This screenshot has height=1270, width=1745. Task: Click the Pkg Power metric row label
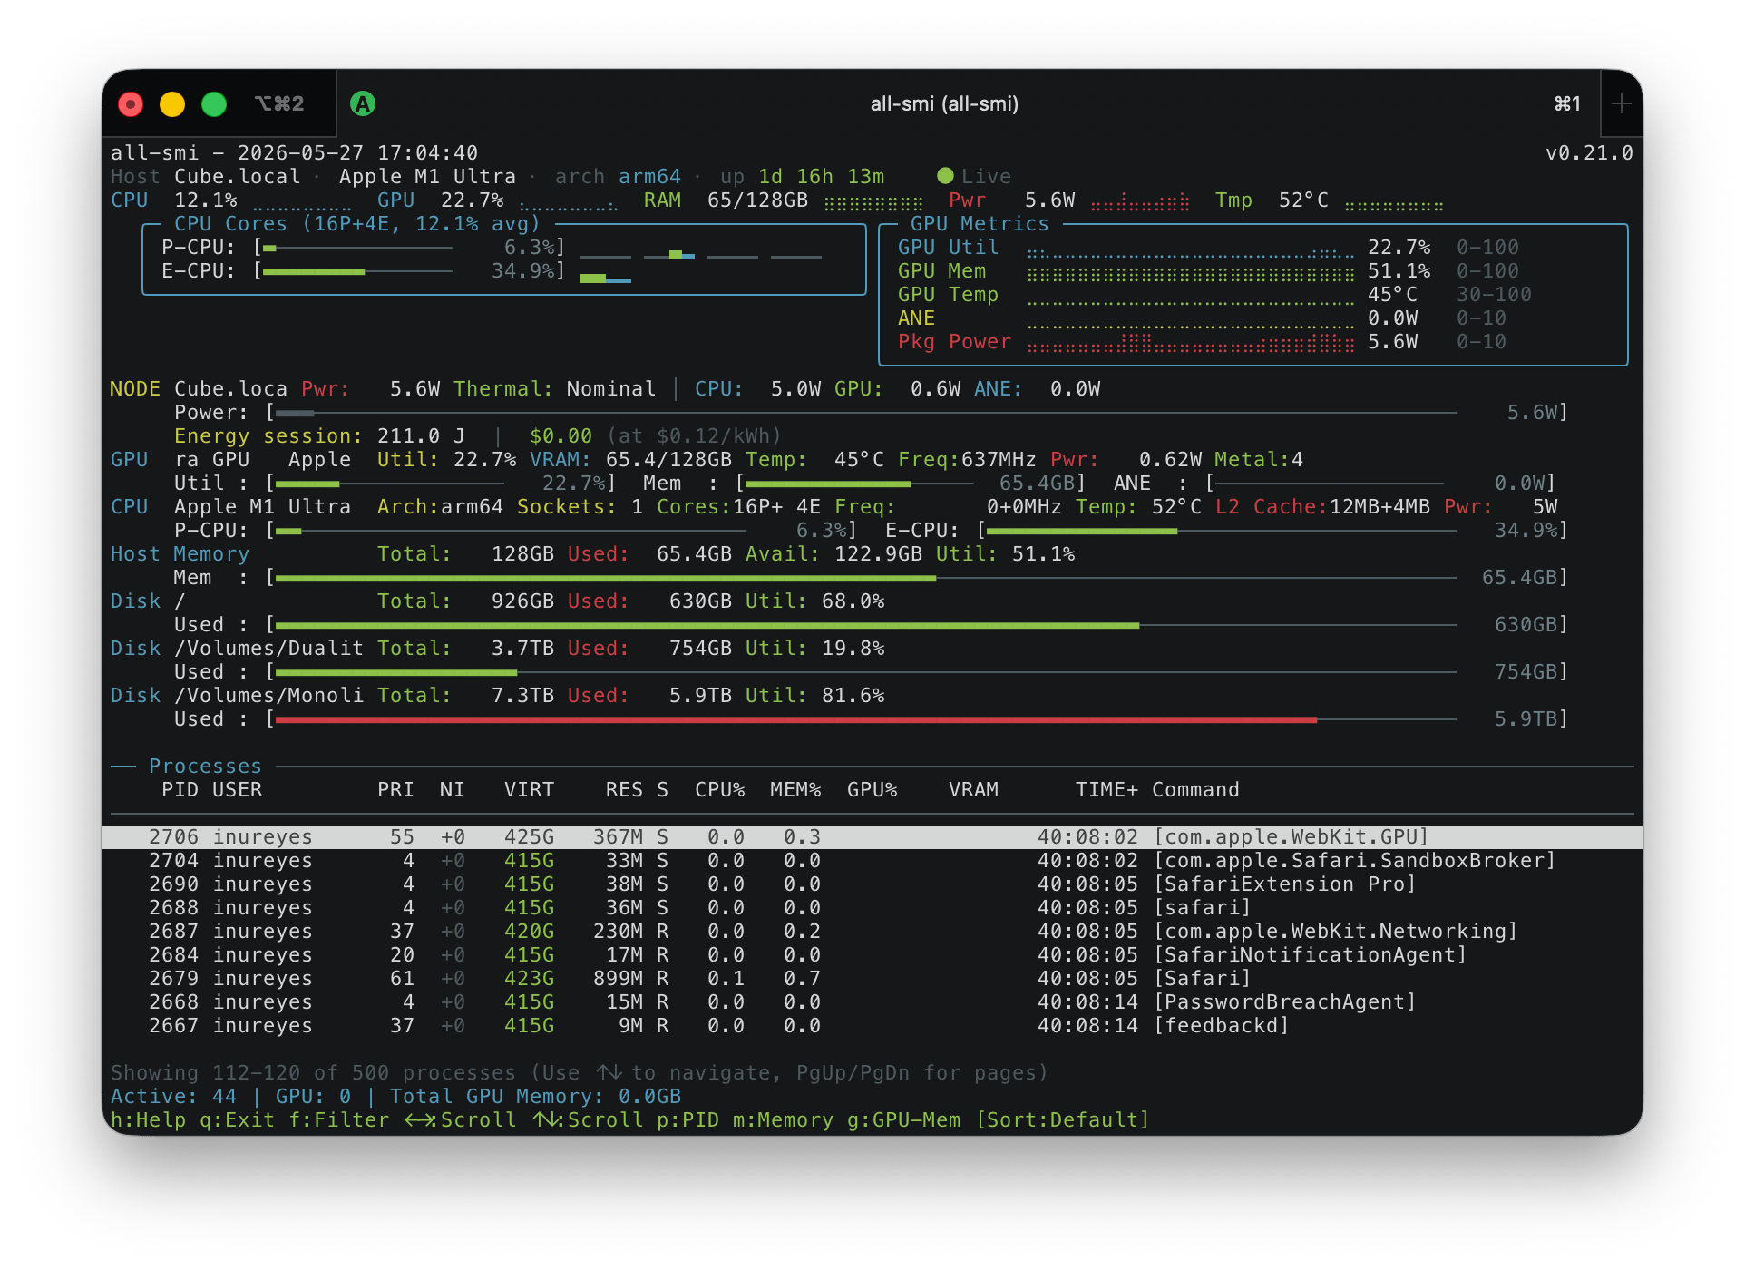954,342
